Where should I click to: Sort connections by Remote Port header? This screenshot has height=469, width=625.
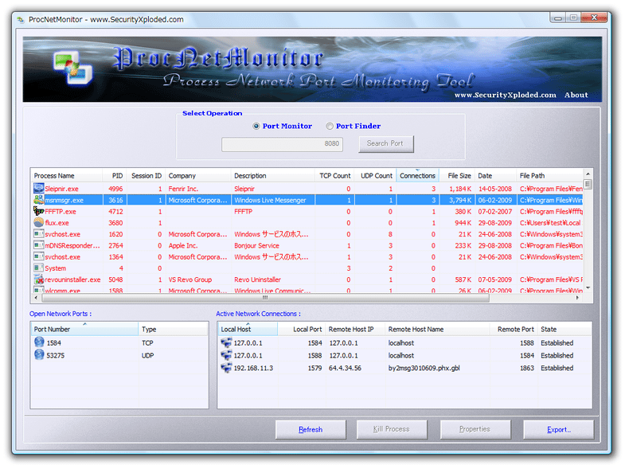514,329
